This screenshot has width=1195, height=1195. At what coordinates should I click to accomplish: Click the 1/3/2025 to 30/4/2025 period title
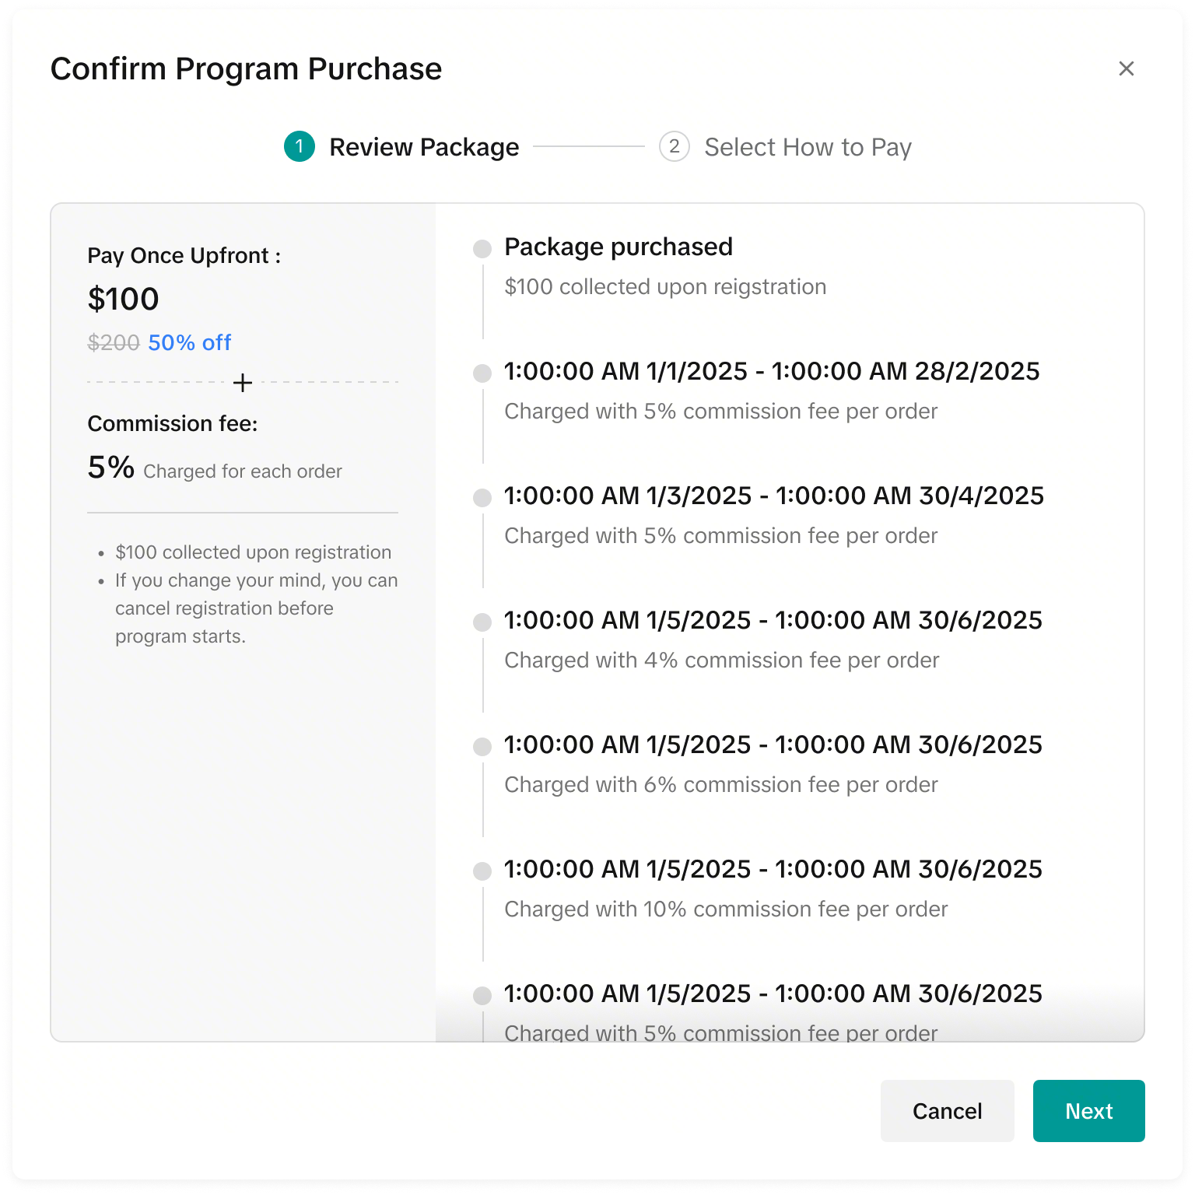pos(773,496)
